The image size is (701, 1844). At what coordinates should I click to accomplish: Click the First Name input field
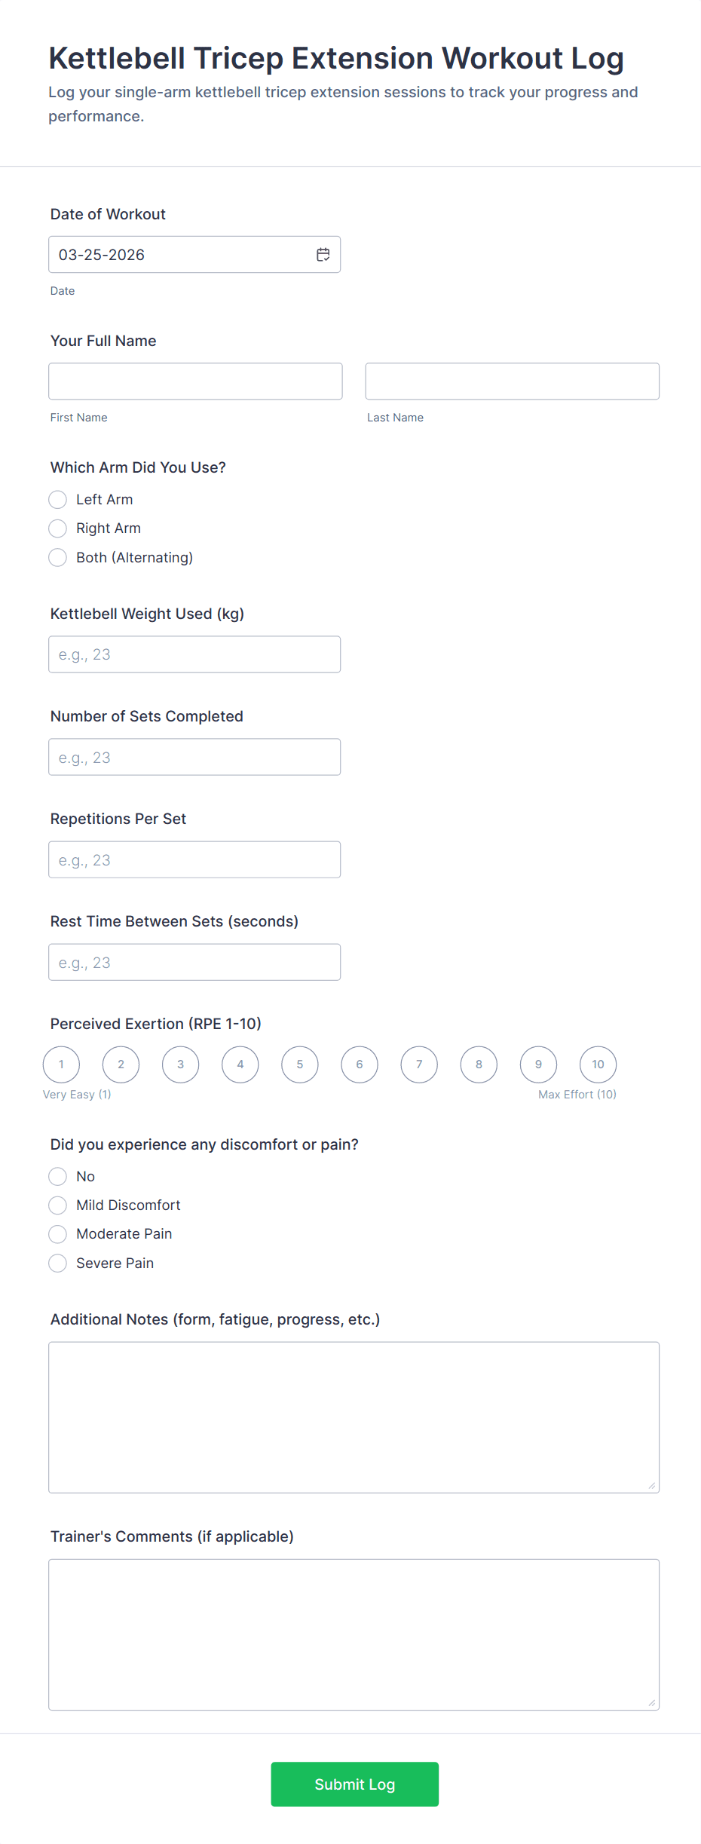coord(195,381)
